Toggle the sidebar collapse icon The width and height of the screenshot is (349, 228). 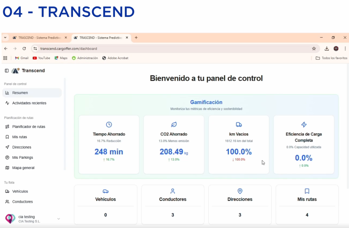click(x=6, y=71)
